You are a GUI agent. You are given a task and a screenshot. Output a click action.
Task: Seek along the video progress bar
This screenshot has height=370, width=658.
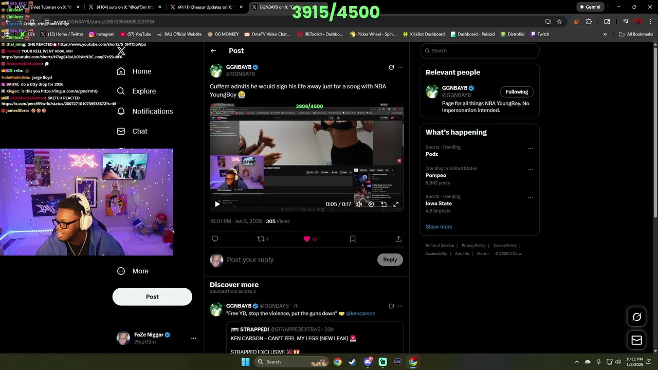click(x=306, y=194)
